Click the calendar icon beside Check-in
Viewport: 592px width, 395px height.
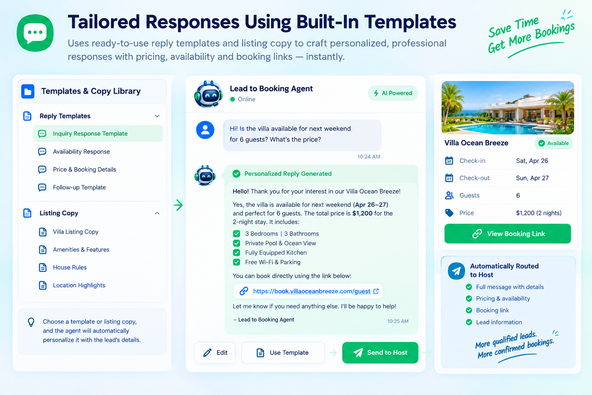[x=449, y=161]
